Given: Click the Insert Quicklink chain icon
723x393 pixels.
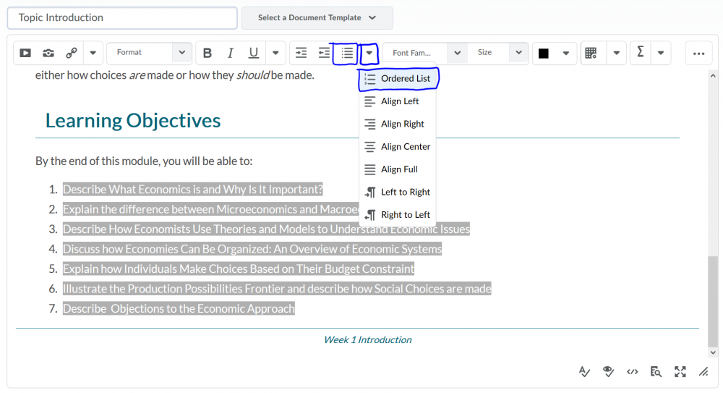Looking at the screenshot, I should click(x=72, y=53).
